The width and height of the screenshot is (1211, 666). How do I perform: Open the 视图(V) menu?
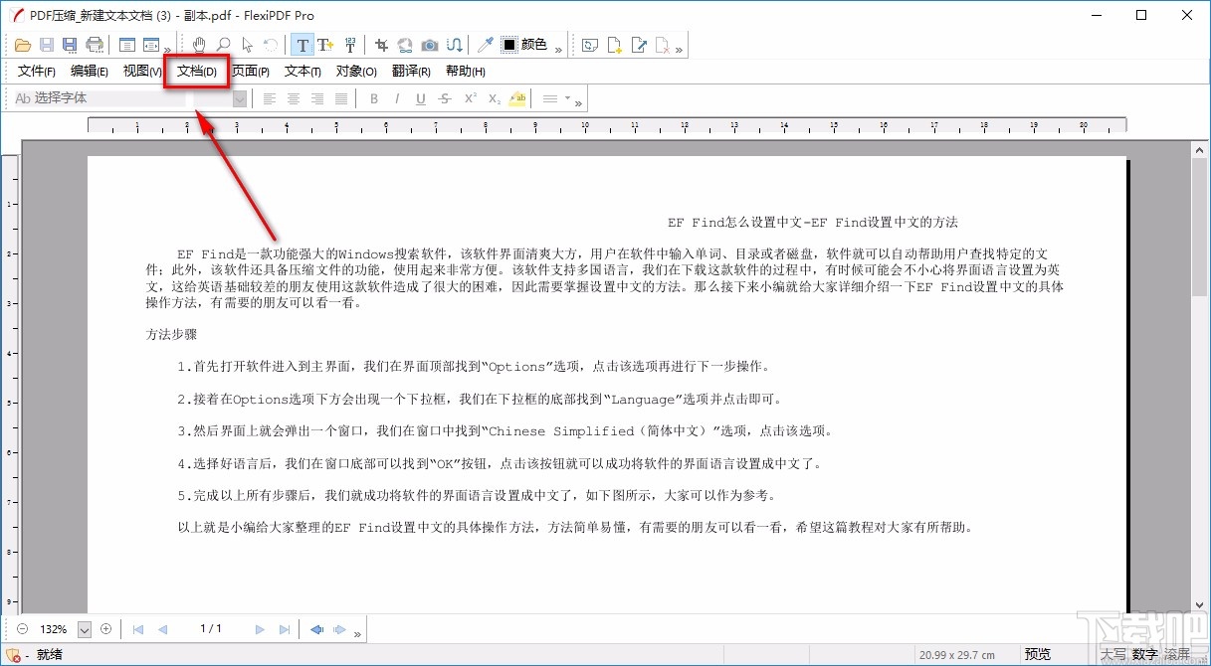point(142,71)
